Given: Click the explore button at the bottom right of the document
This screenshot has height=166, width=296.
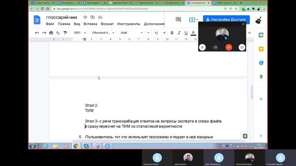Looking at the screenshot, I should coord(245,136).
